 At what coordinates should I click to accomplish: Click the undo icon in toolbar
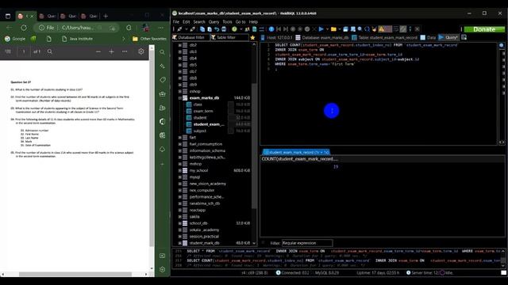[x=217, y=29]
